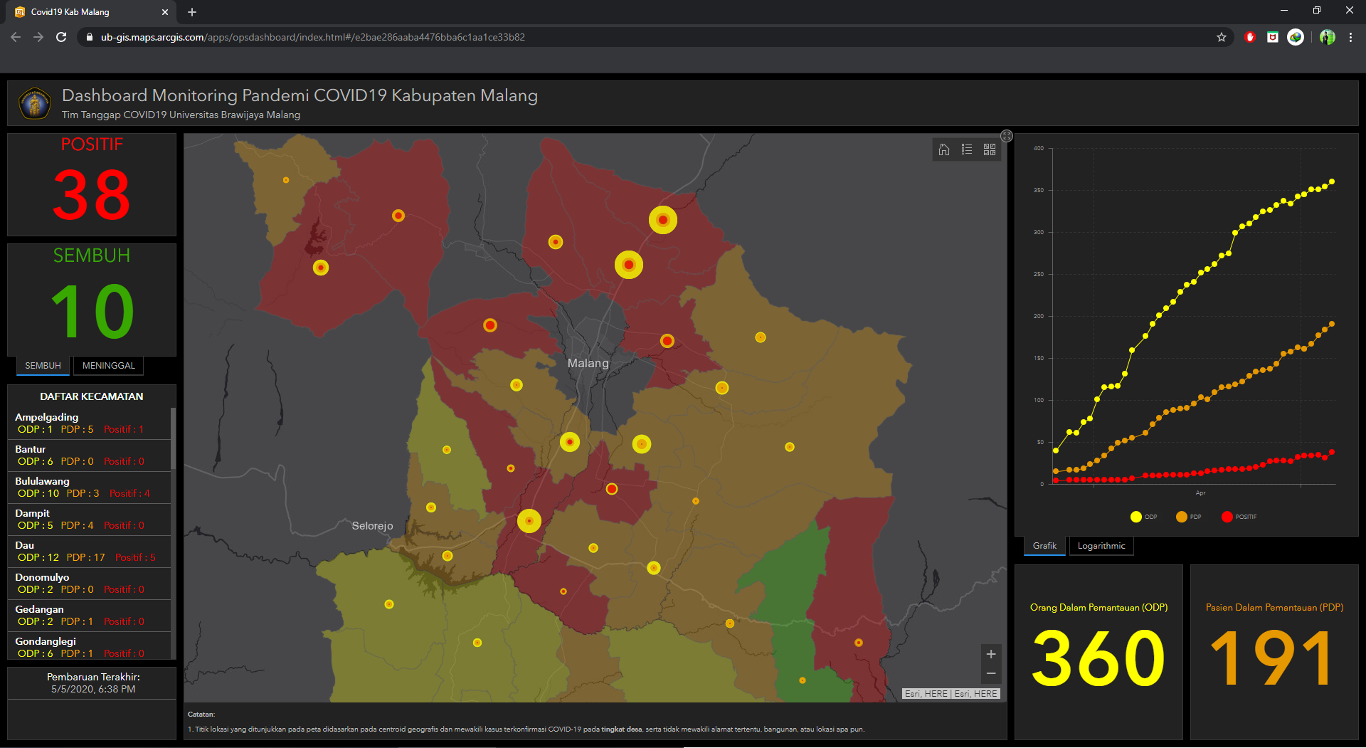Bookmark this page with the star icon
1366x748 pixels.
click(1222, 37)
